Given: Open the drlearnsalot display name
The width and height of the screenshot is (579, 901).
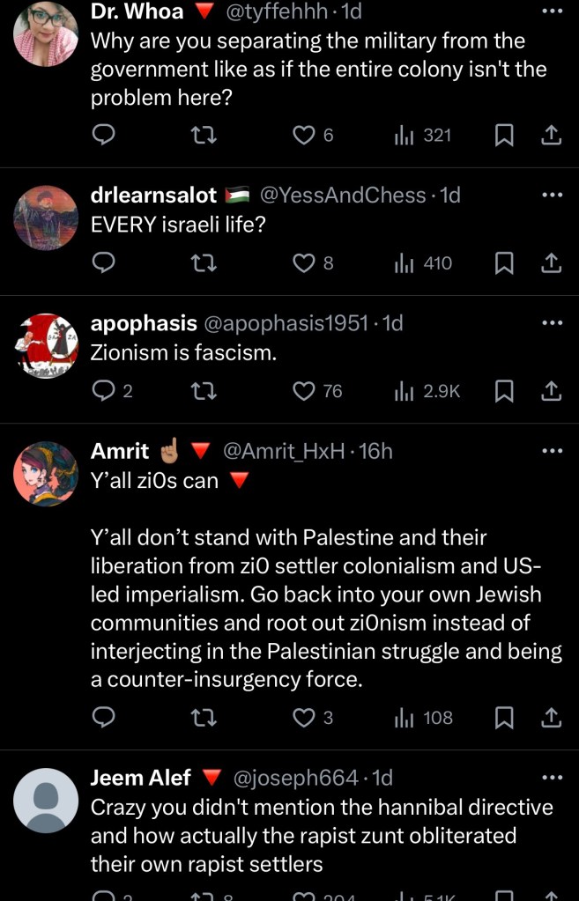Looking at the screenshot, I should [x=153, y=195].
